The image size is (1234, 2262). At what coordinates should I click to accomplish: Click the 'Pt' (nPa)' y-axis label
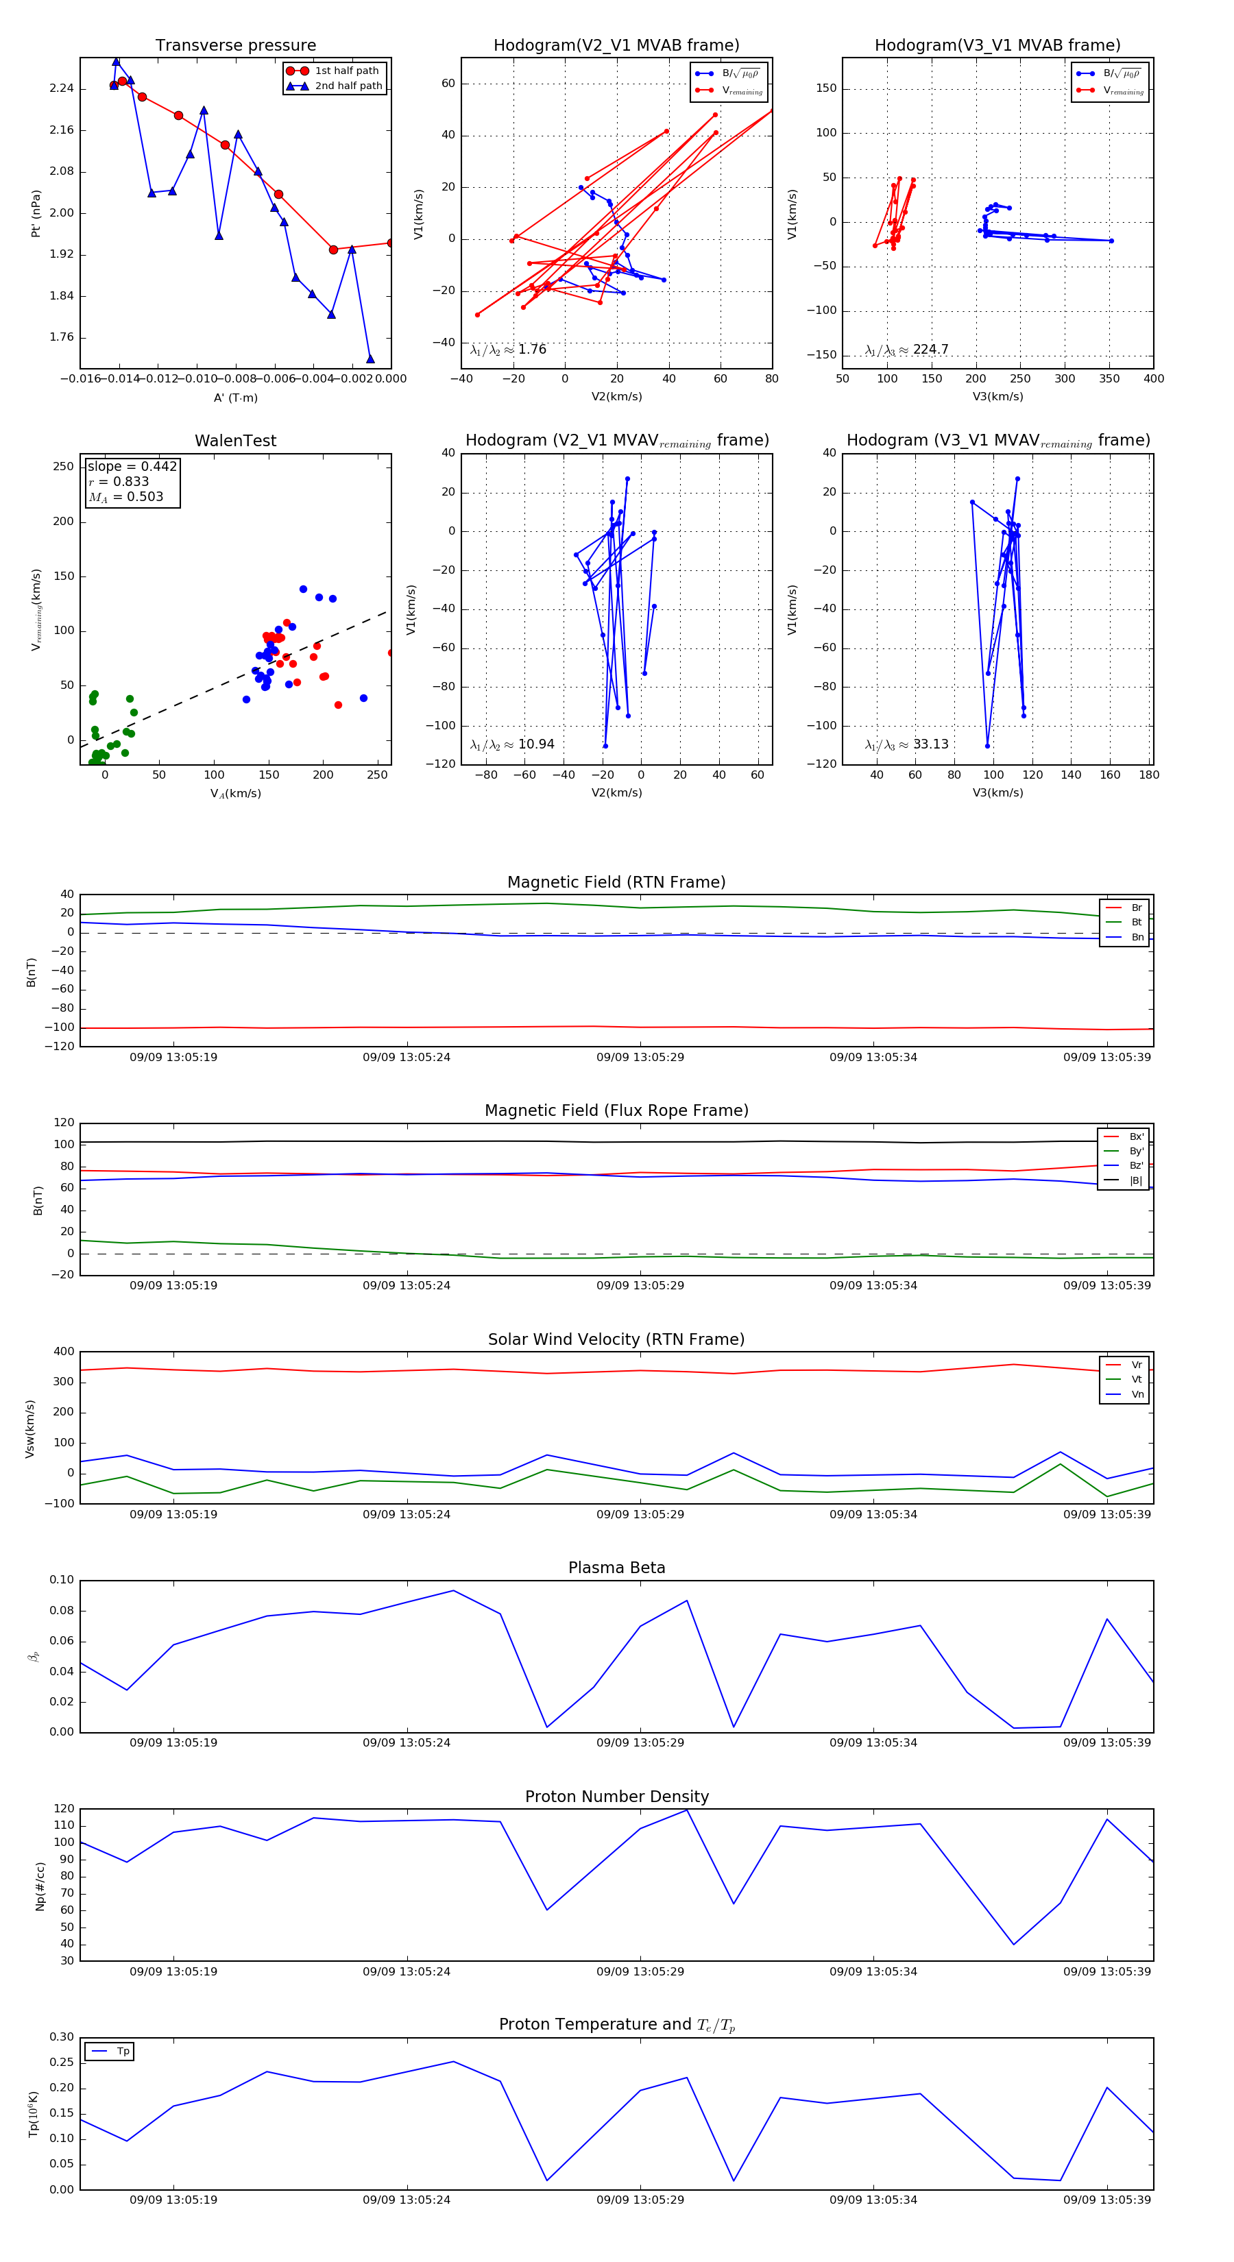point(36,213)
